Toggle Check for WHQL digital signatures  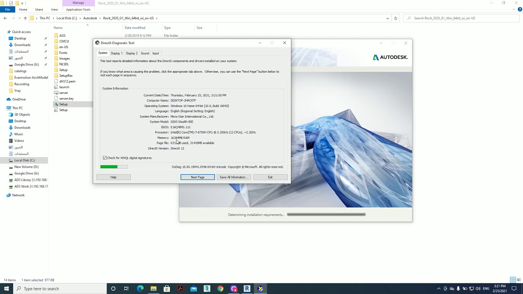pyautogui.click(x=105, y=158)
